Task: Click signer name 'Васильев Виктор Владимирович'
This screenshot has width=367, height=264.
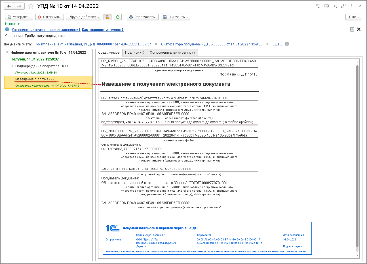Action: (156, 243)
